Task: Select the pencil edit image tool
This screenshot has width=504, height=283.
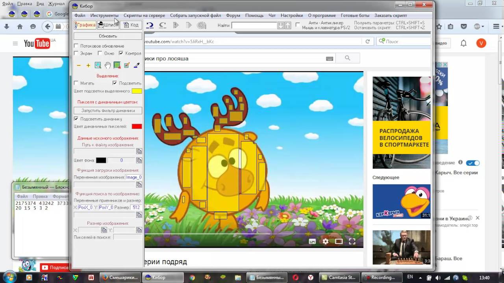Action: click(127, 65)
